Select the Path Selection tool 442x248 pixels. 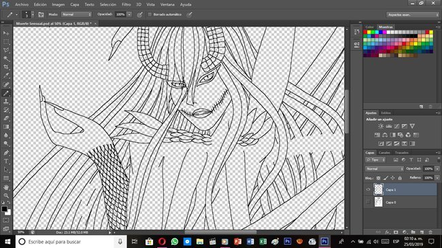[6, 170]
